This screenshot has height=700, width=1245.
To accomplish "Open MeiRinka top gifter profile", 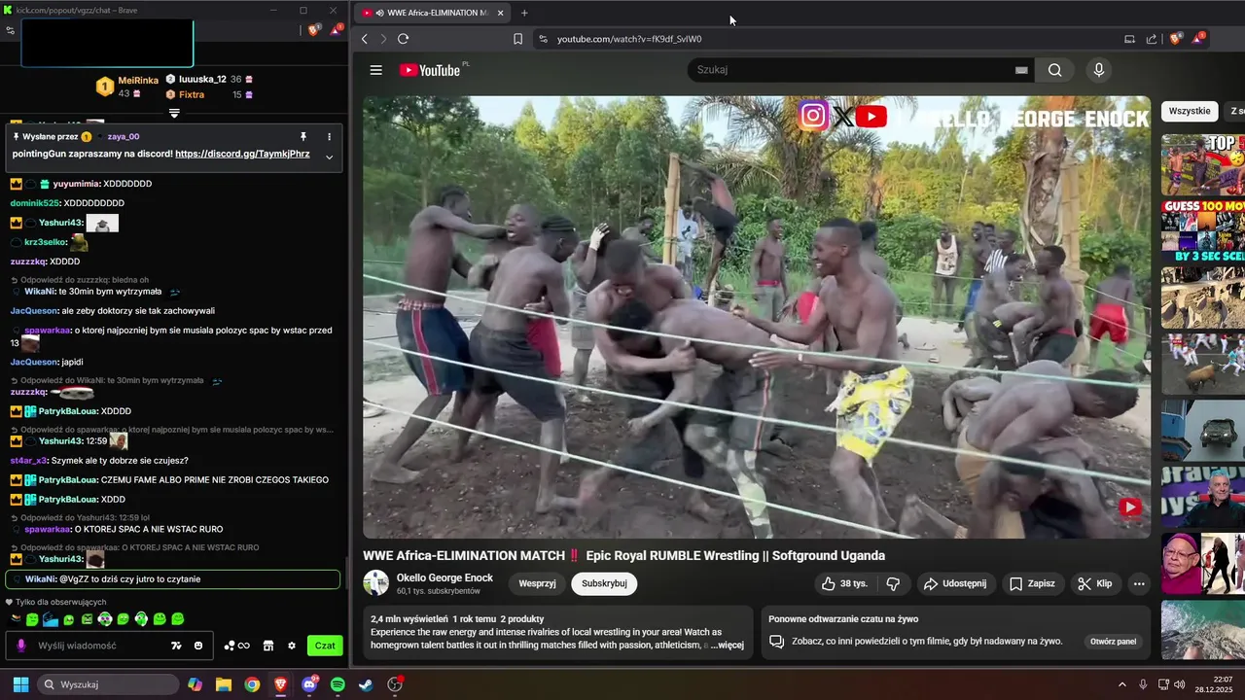I will (137, 81).
